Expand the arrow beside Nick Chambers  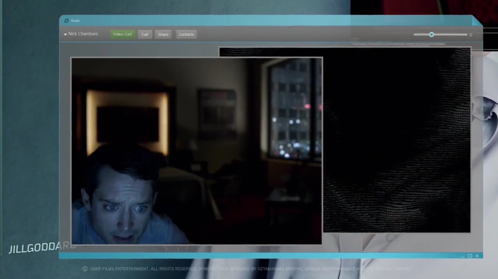65,34
